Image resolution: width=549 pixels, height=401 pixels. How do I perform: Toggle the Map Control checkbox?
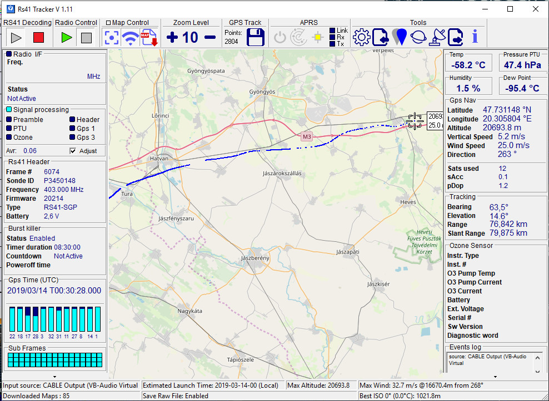tap(108, 23)
